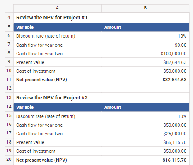Select empty cell B4

145,18
